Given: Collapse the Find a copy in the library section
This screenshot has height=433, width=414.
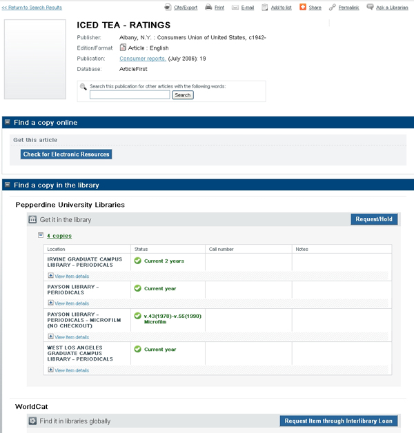Looking at the screenshot, I should click(x=7, y=185).
